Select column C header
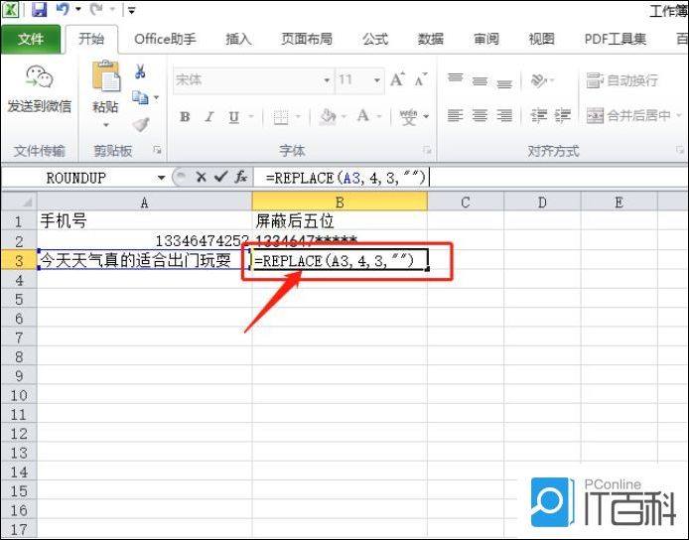The width and height of the screenshot is (689, 540). [x=466, y=202]
